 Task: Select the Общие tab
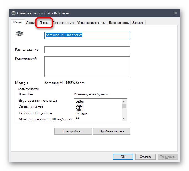click(x=18, y=22)
